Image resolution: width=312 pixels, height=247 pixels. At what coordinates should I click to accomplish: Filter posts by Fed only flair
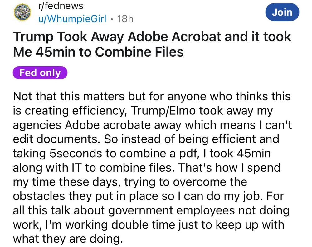[x=40, y=73]
